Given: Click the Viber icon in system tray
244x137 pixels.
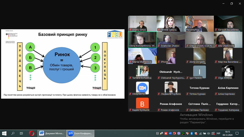Looking at the screenshot, I should pos(179,133).
